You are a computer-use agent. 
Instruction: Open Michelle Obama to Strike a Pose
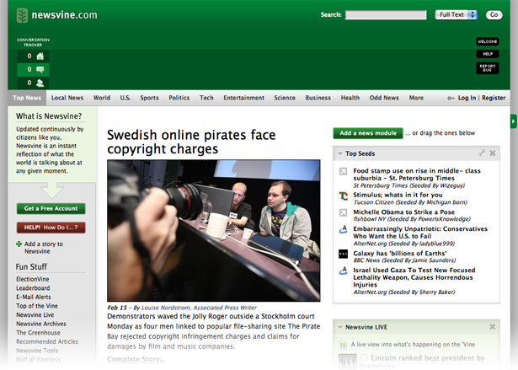403,212
